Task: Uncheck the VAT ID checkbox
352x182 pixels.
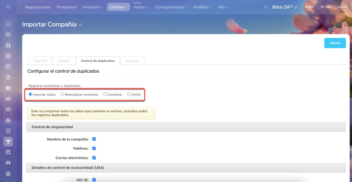Action: [94, 180]
